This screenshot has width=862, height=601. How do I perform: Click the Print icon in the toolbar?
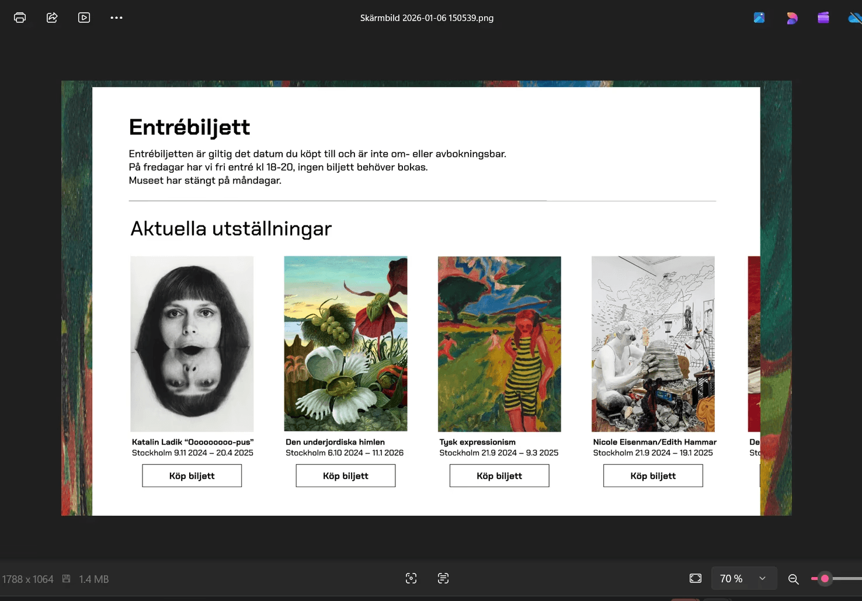pos(20,18)
